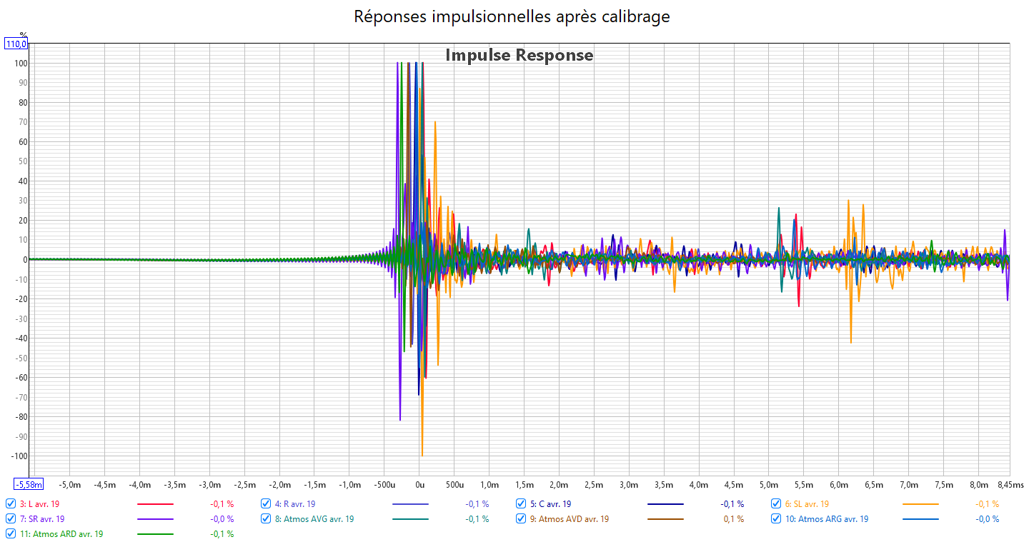The height and width of the screenshot is (542, 1024).
Task: Hide the 9: Atmos AVD trace checkbox
Action: 521,518
